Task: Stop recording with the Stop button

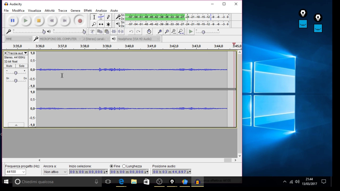Action: (x=39, y=21)
